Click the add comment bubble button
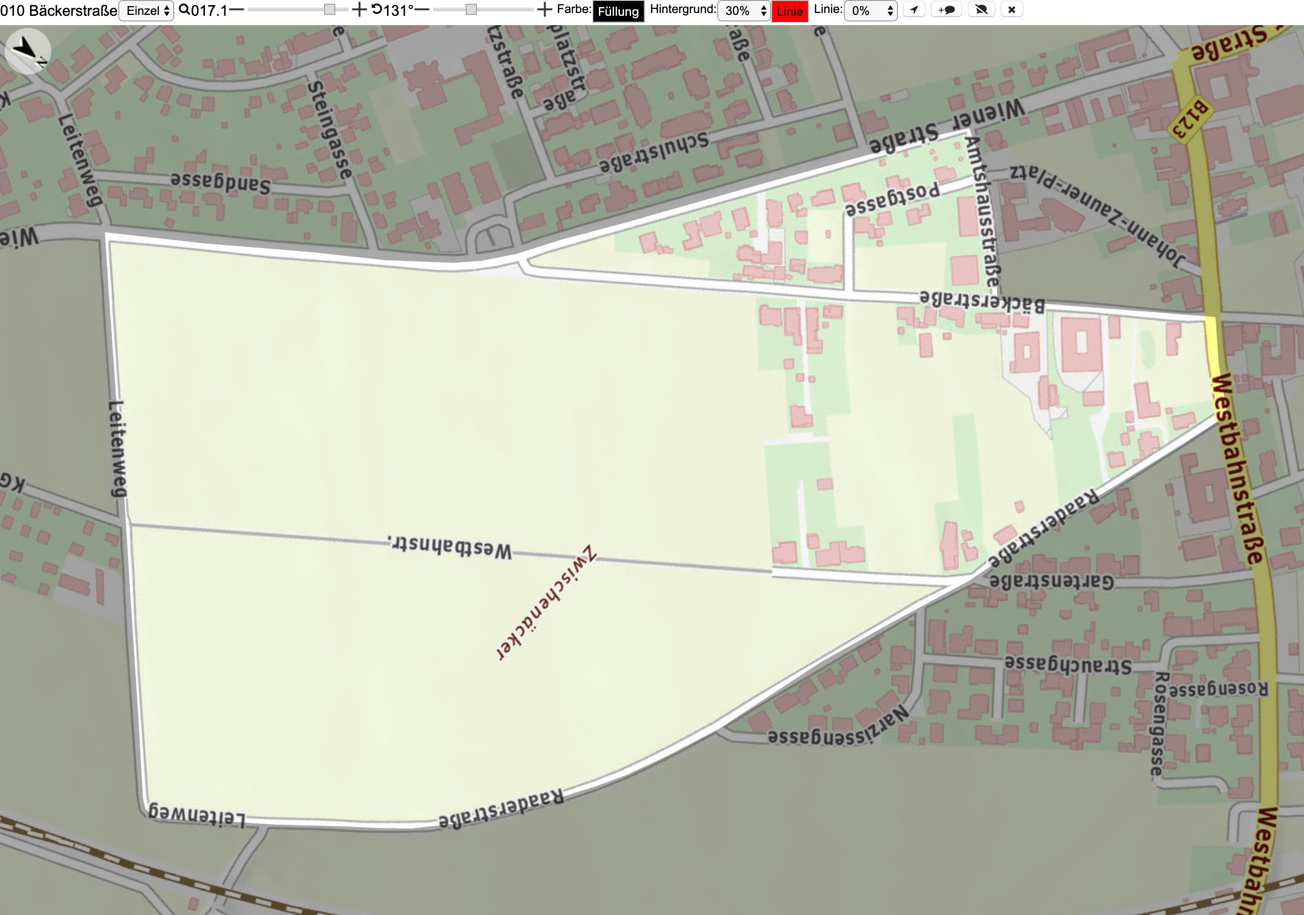 pos(946,10)
